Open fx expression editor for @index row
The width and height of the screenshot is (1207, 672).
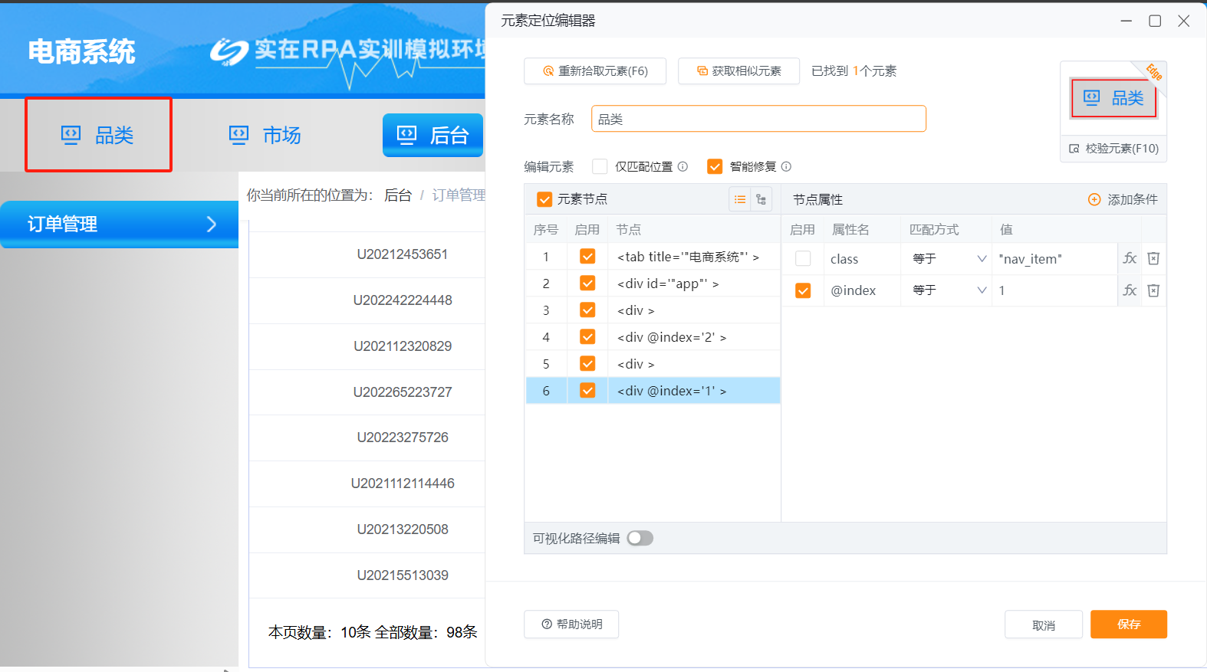pos(1130,290)
